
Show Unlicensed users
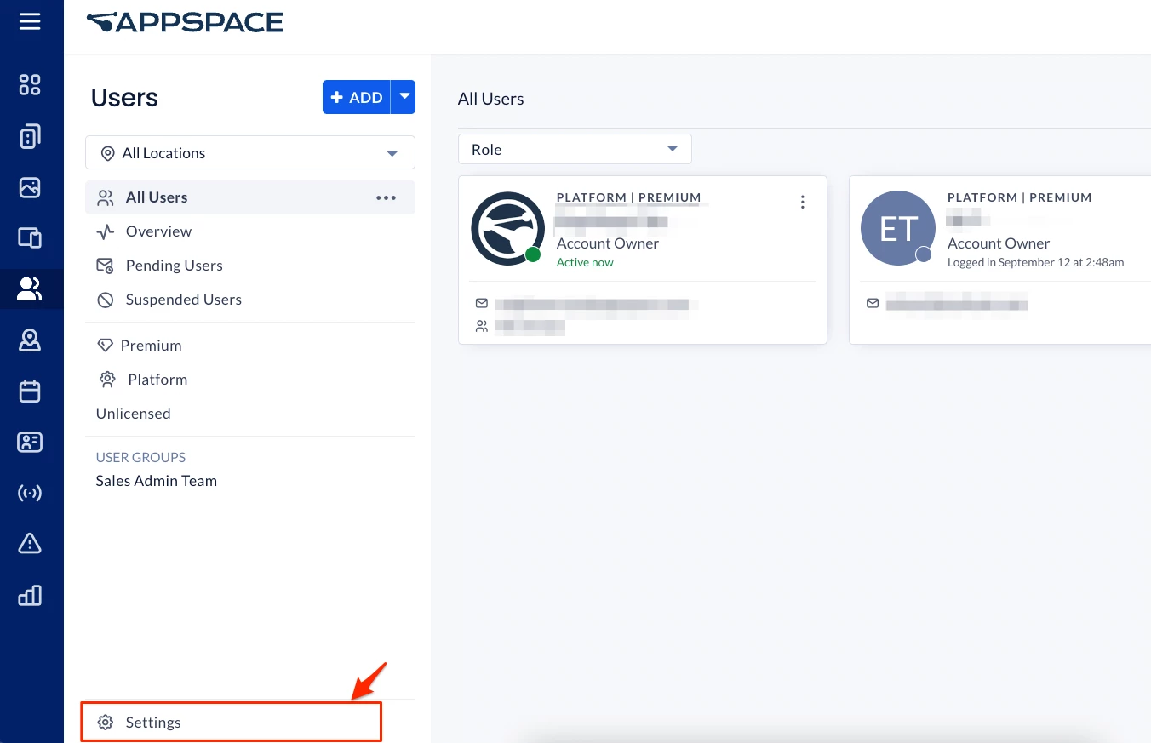coord(133,414)
